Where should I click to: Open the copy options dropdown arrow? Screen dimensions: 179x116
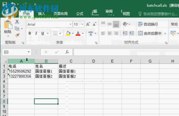[x=22, y=29]
